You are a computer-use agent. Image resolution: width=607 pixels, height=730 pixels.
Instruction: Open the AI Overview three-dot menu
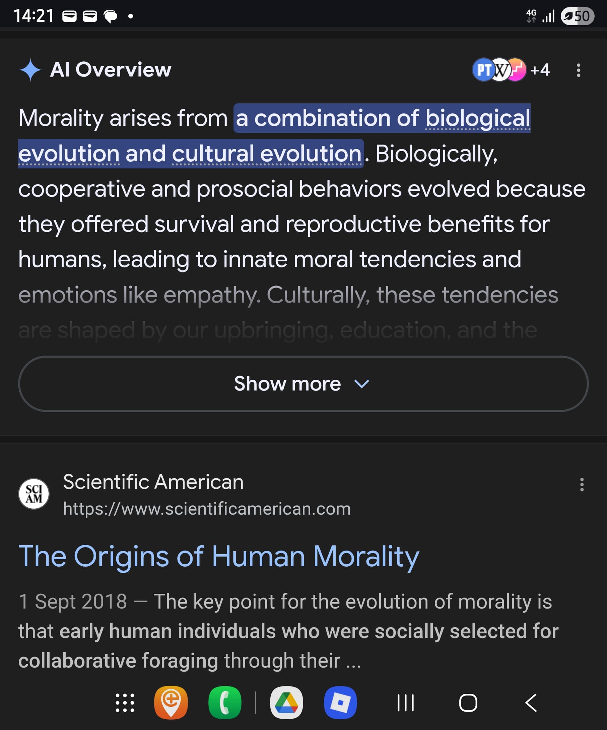[578, 70]
